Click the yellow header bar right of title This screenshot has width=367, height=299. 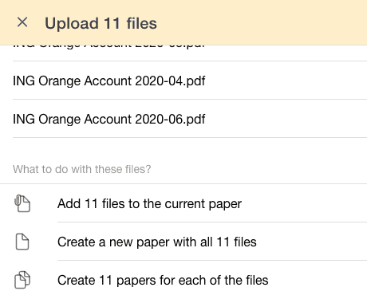point(262,22)
